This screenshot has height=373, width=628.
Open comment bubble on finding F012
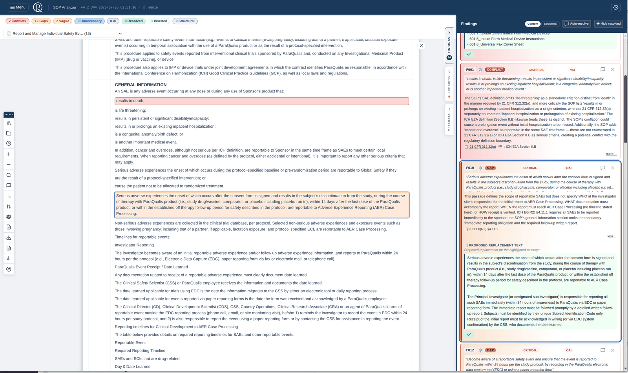click(603, 350)
